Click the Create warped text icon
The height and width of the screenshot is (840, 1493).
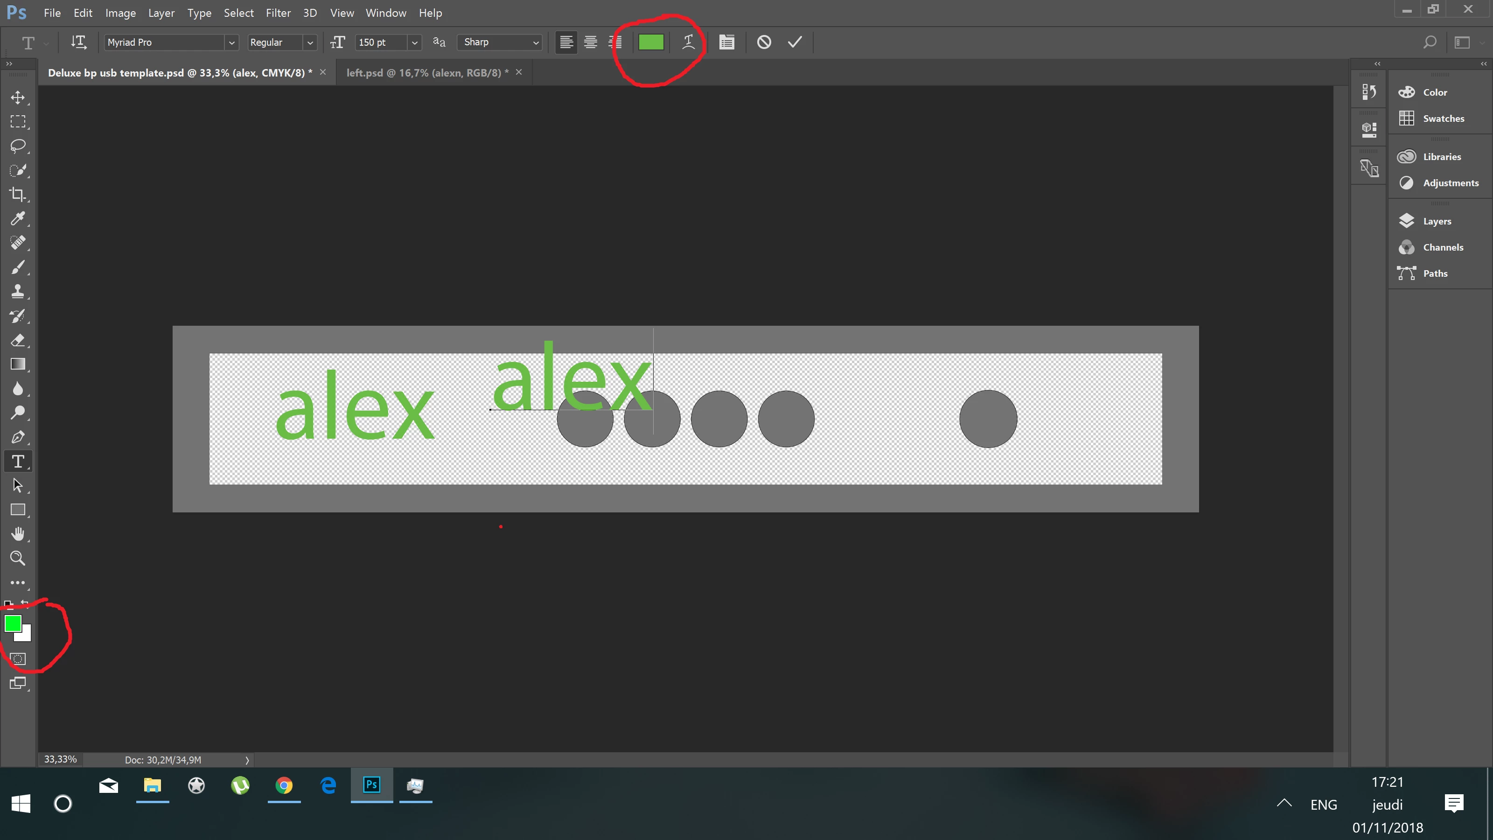tap(688, 42)
